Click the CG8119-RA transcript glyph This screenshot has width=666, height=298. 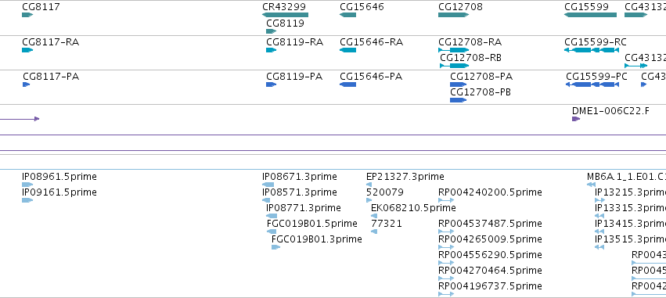tap(271, 50)
